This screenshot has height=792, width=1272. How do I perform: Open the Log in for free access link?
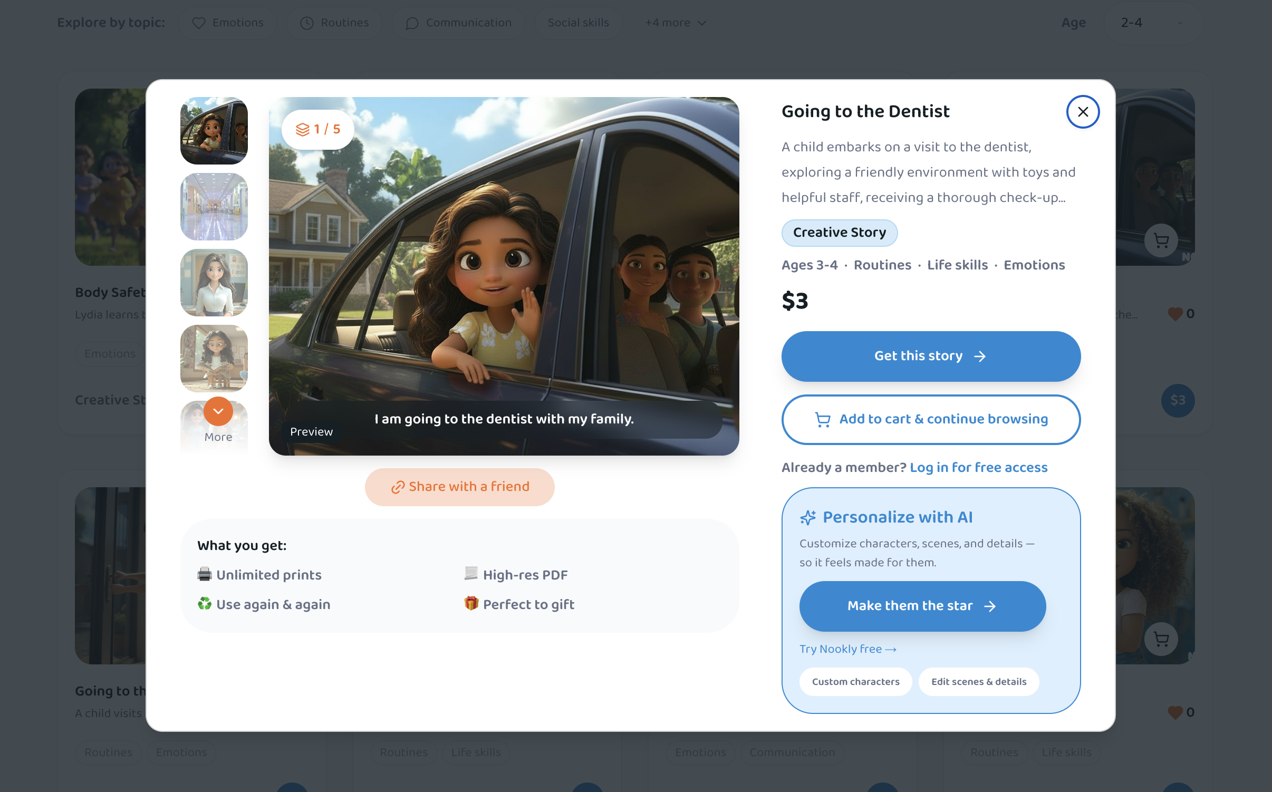pos(979,467)
